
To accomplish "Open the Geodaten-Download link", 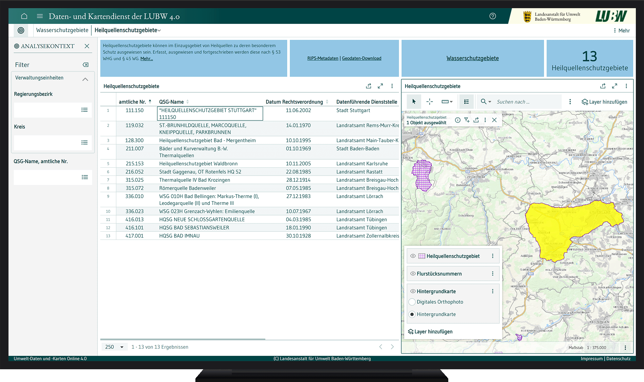I will pos(361,58).
